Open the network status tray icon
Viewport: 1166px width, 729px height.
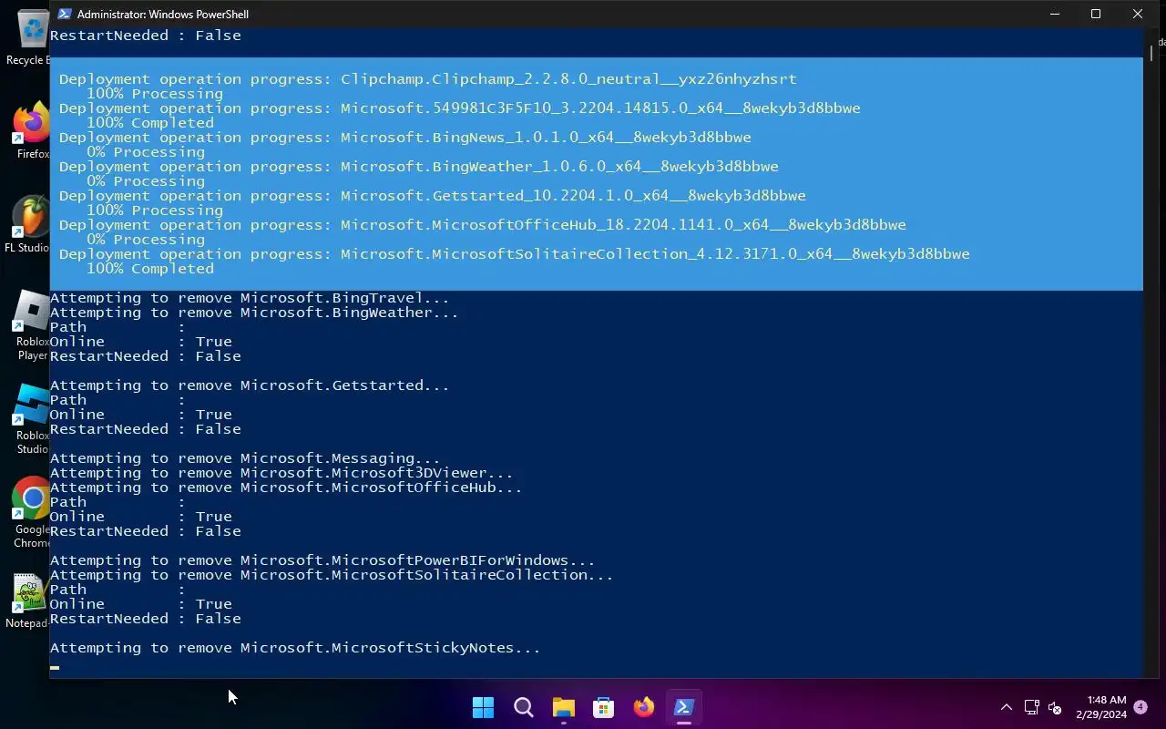click(1031, 707)
